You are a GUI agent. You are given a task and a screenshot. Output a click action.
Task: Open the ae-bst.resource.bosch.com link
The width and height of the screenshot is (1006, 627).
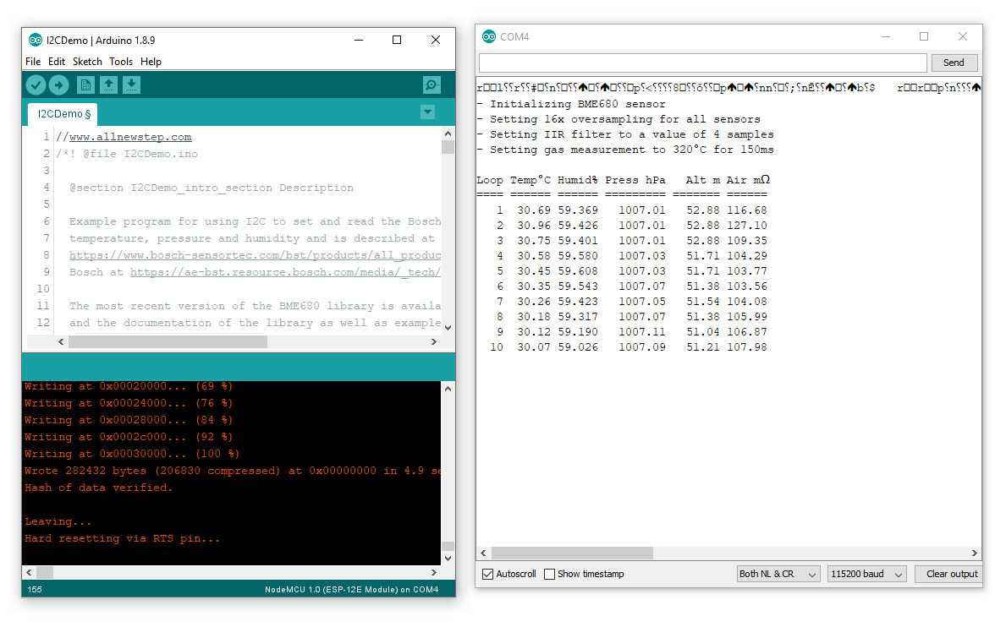click(x=285, y=271)
